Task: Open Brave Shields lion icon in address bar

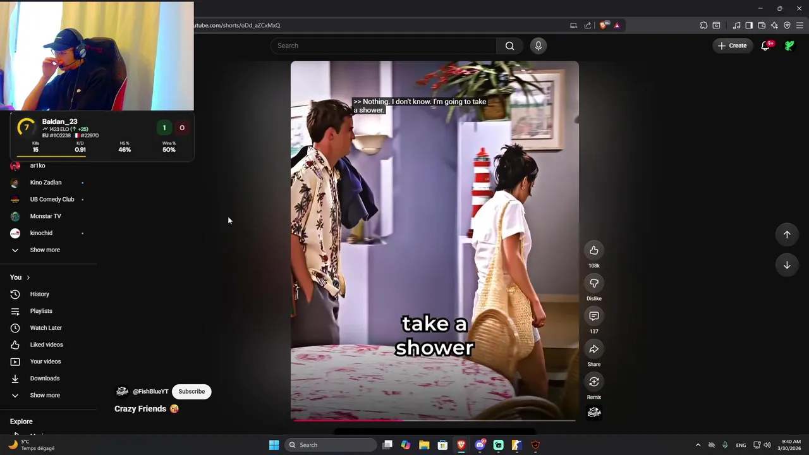Action: [603, 25]
